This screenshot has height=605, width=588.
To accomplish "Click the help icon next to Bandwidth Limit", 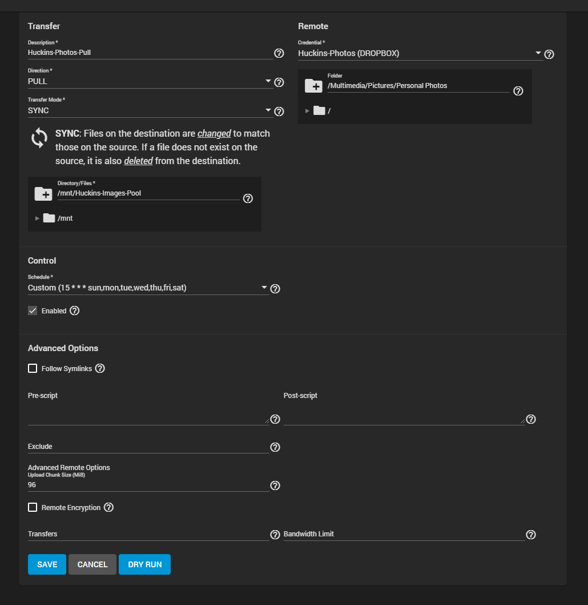I will [530, 534].
